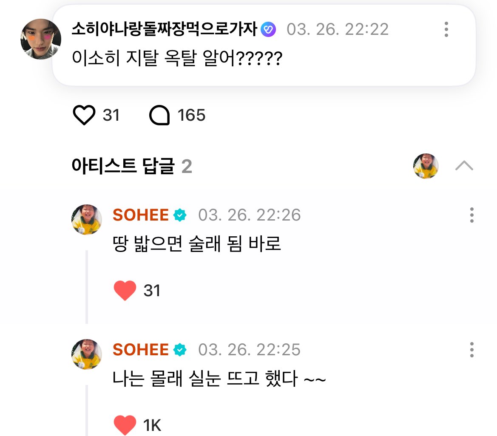Toggle red heart on 1K-liked reply
Image resolution: width=497 pixels, height=436 pixels.
pos(125,425)
